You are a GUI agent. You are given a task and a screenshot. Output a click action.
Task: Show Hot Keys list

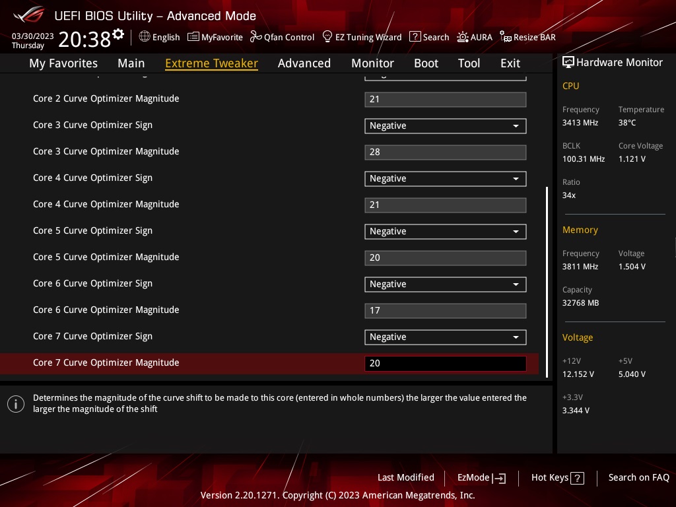click(557, 478)
